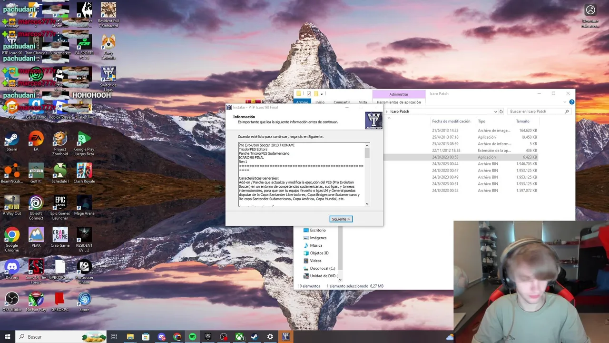Select the Google Chrome desktop icon

pyautogui.click(x=12, y=240)
